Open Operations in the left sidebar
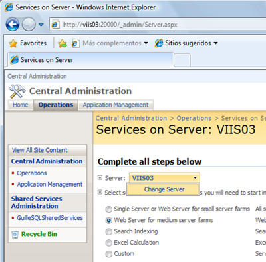266x262 pixels. tap(32, 173)
